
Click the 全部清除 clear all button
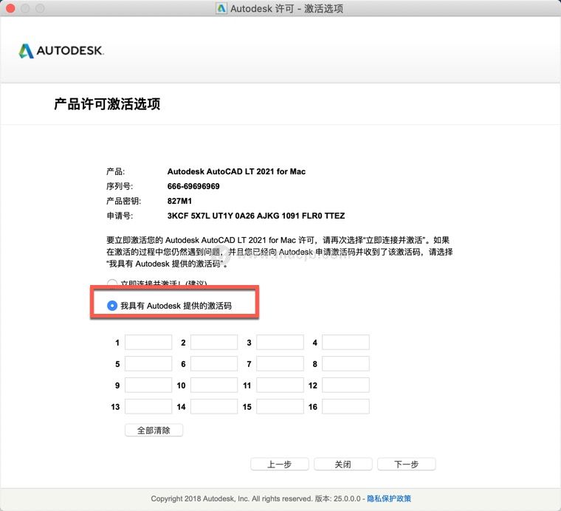pyautogui.click(x=154, y=430)
